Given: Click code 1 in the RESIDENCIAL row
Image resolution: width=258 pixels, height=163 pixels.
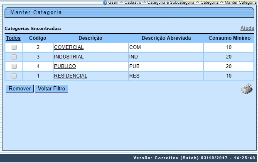Looking at the screenshot, I should (x=38, y=76).
